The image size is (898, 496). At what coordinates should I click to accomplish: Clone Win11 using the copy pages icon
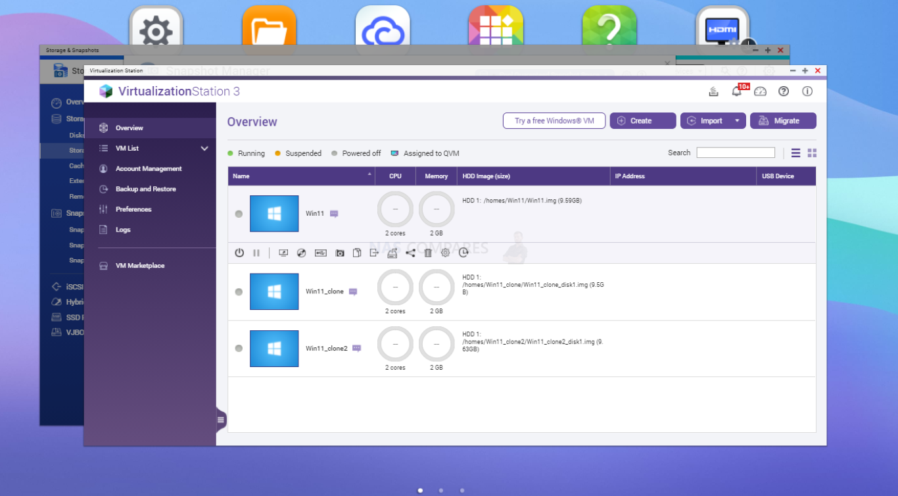click(x=357, y=253)
